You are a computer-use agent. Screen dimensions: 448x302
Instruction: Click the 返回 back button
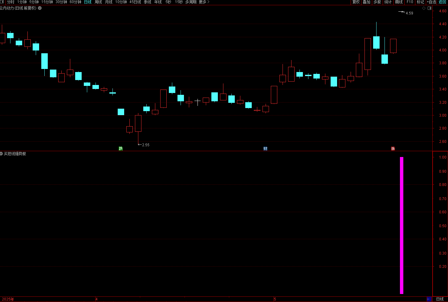[x=442, y=2]
